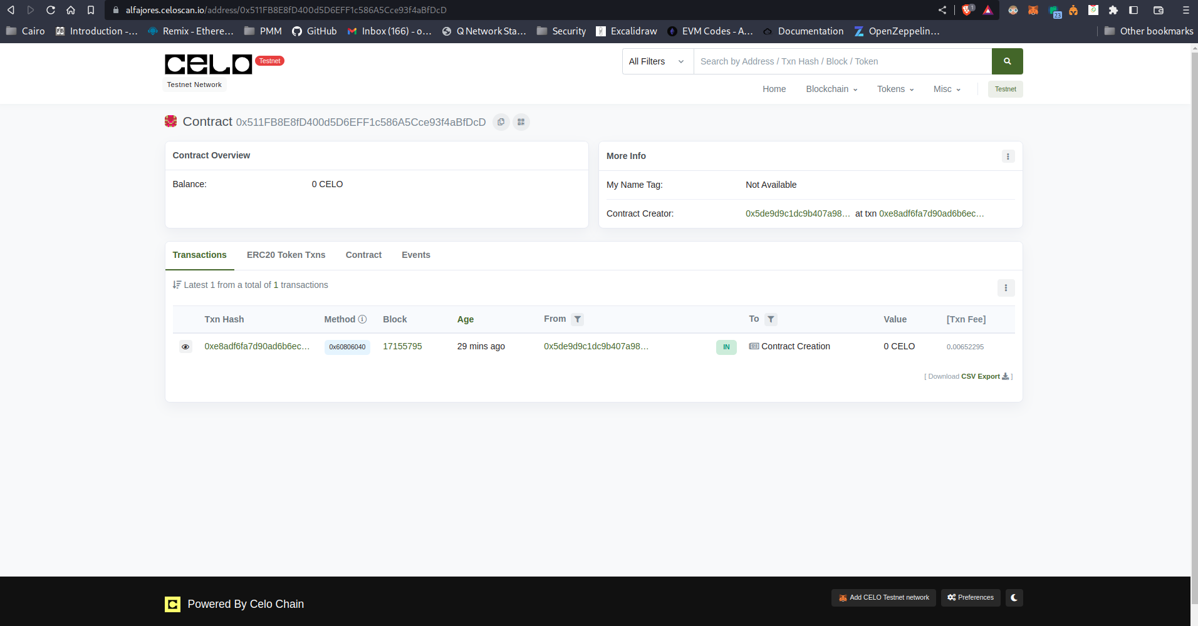The height and width of the screenshot is (626, 1198).
Task: Open the browser hamburger menu
Action: (1185, 10)
